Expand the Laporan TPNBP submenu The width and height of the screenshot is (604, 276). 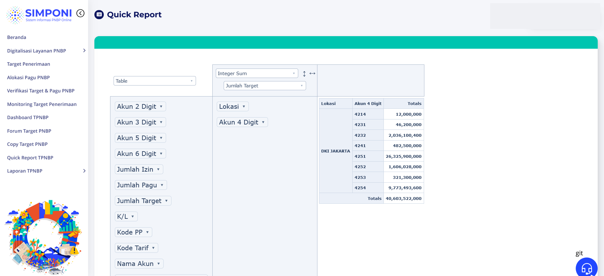point(84,171)
